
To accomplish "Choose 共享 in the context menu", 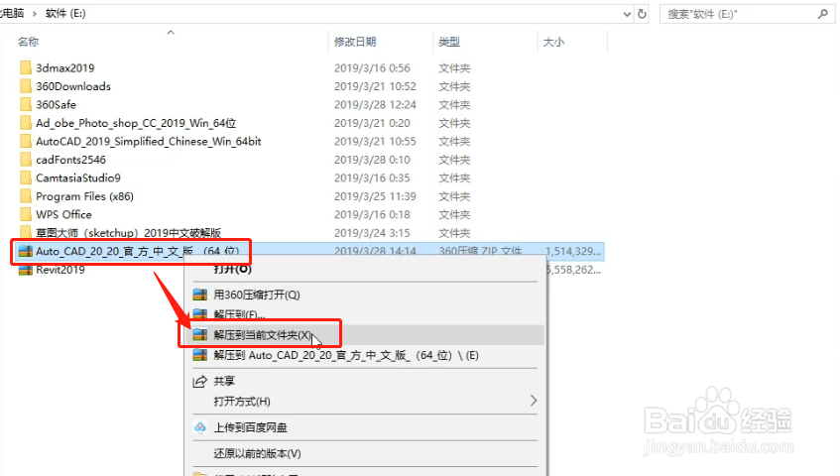I will 224,381.
